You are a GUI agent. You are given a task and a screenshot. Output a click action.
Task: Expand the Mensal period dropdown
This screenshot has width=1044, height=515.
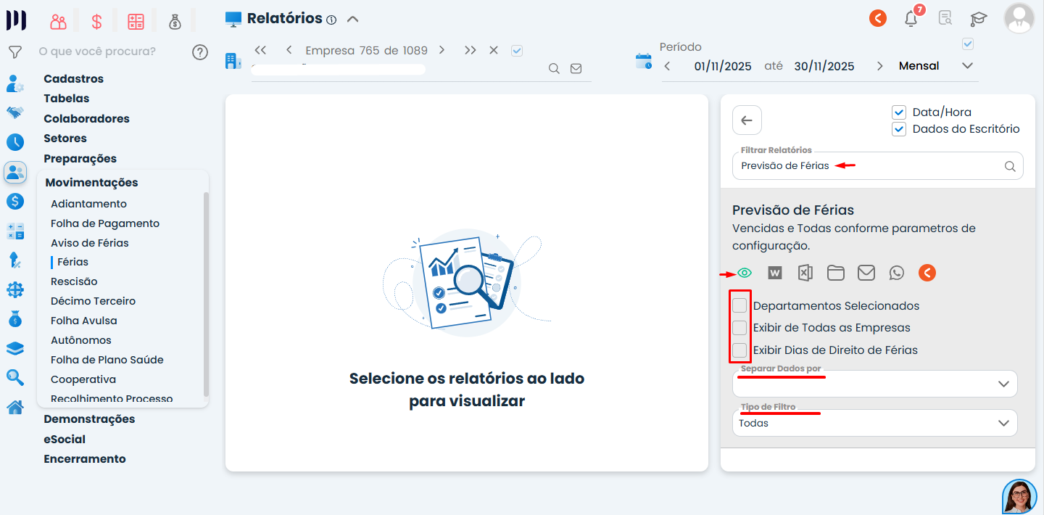coord(967,66)
